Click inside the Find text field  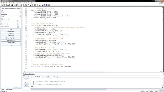tap(10, 12)
